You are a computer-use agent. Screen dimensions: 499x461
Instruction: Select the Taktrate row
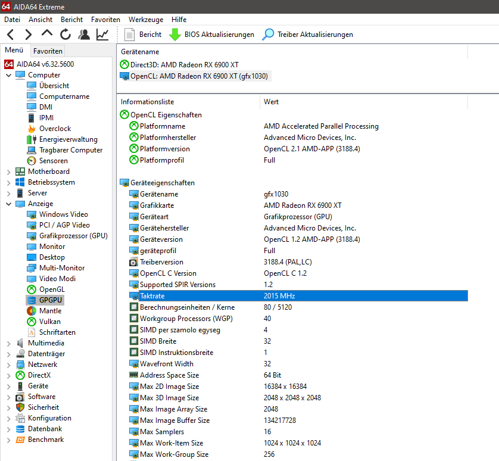[x=298, y=296]
